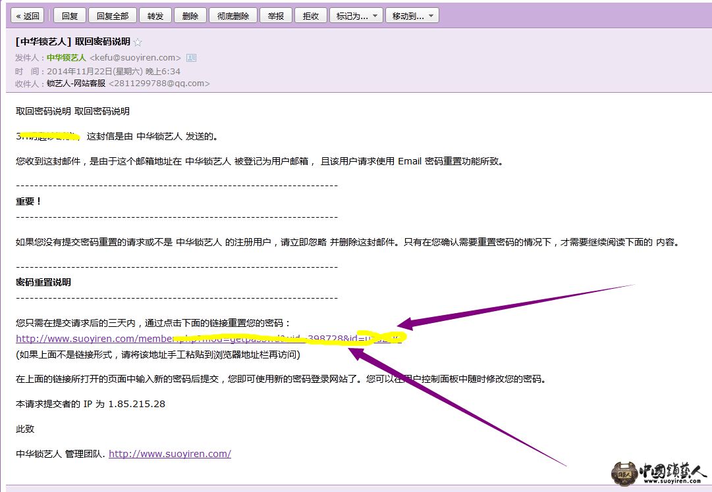Click 回复全部 to reply all
The height and width of the screenshot is (492, 712).
point(112,16)
